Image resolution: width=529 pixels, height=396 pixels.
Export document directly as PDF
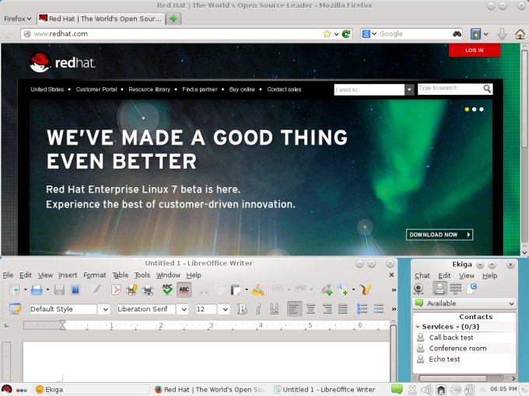[116, 290]
